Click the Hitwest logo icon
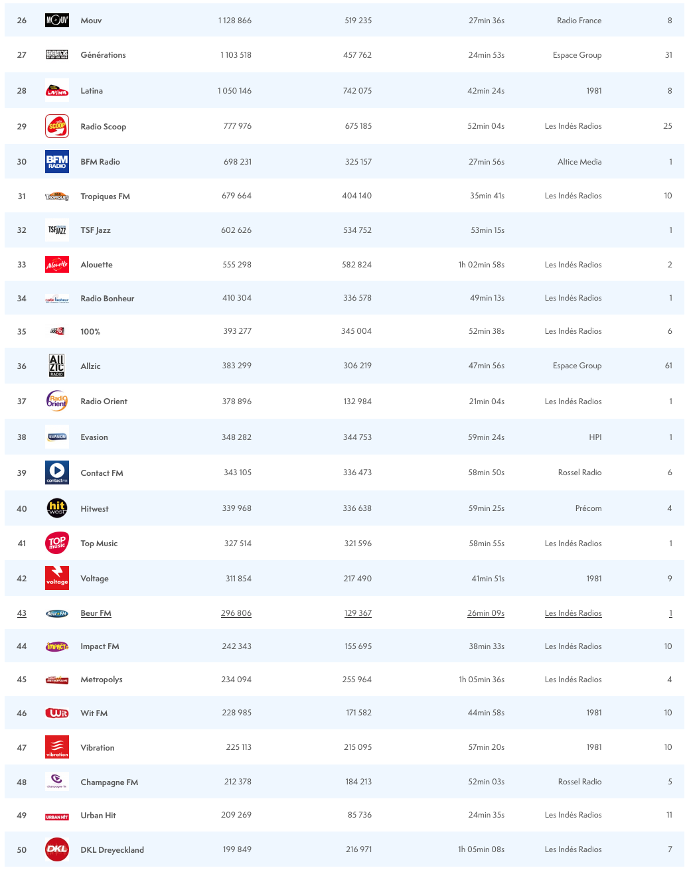Screen dimensions: 689x872 [x=57, y=508]
